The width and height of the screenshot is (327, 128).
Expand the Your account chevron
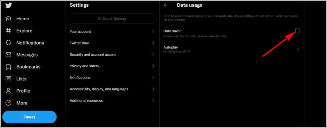153,31
